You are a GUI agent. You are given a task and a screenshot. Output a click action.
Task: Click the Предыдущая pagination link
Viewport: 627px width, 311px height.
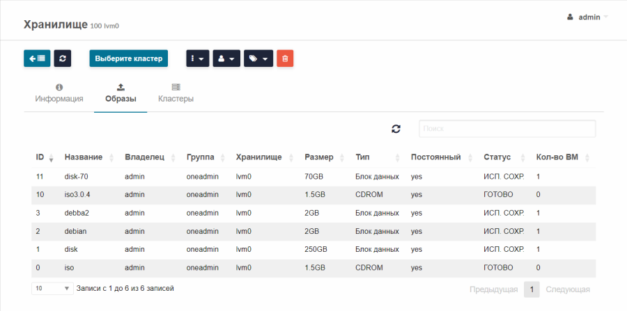pos(494,289)
